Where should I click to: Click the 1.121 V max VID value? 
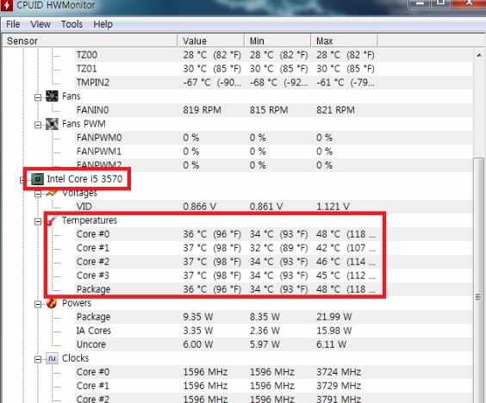tap(333, 207)
